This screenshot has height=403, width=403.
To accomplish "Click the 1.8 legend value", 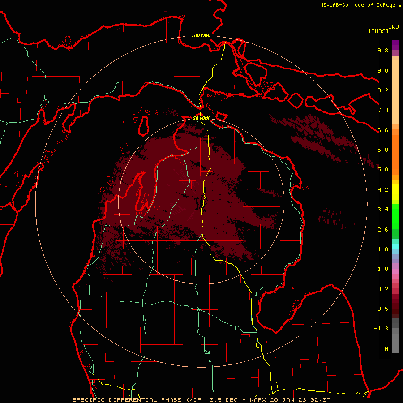I will [383, 249].
